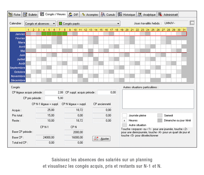Open the Cumuls tab icon
Image resolution: width=204 pixels, height=175 pixels.
pyautogui.click(x=103, y=15)
